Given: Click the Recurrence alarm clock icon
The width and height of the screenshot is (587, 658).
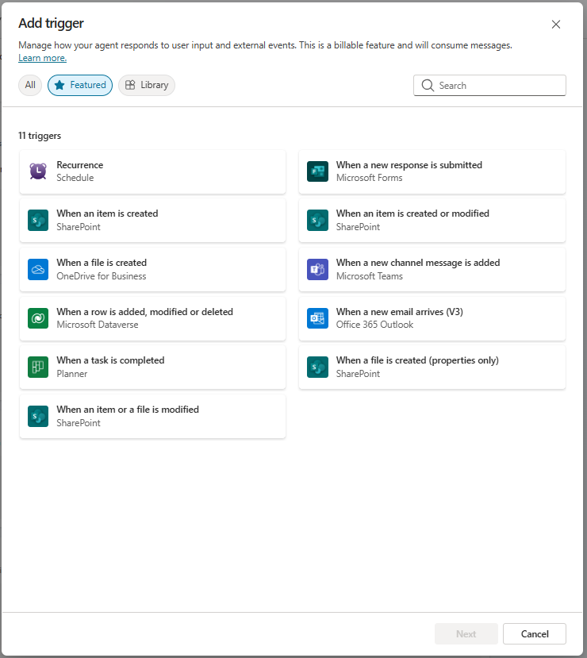Looking at the screenshot, I should (38, 171).
